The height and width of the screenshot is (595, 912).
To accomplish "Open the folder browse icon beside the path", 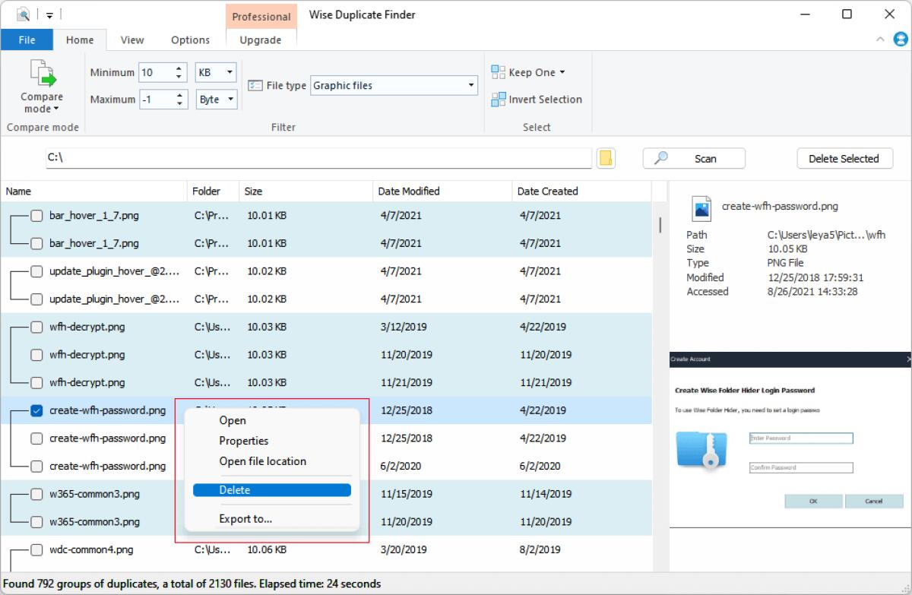I will point(606,157).
